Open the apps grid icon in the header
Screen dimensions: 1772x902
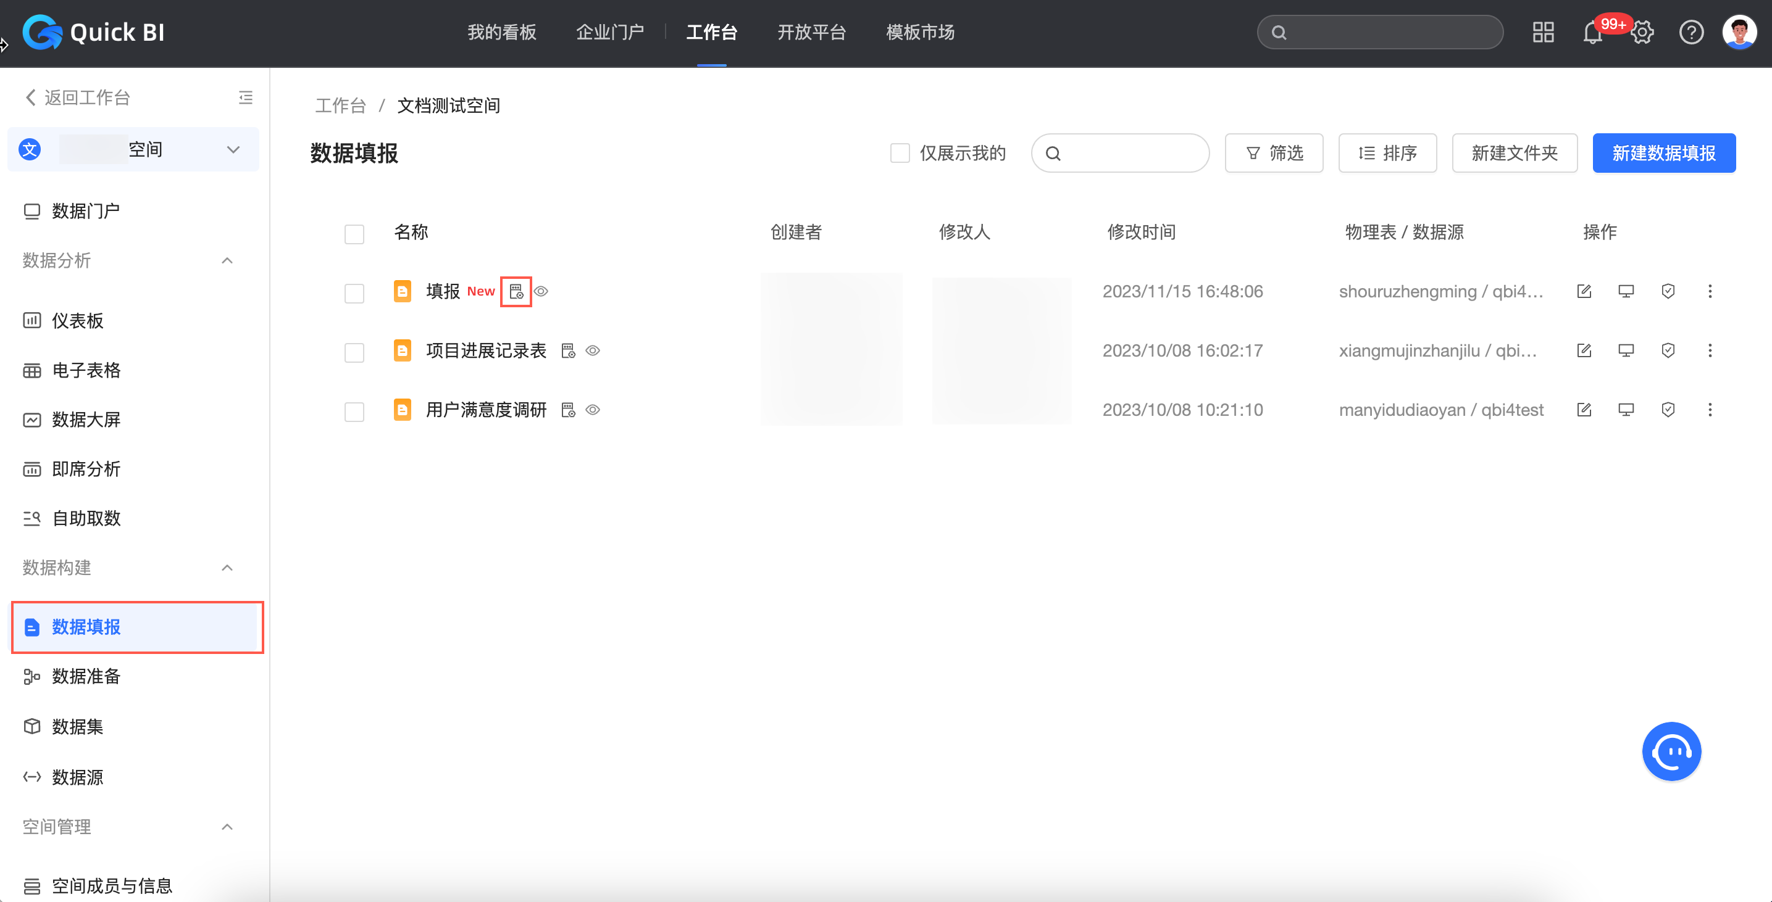click(1543, 32)
